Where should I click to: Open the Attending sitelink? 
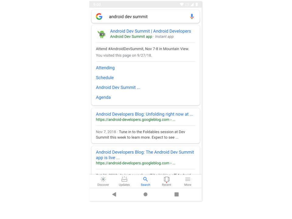(x=105, y=68)
